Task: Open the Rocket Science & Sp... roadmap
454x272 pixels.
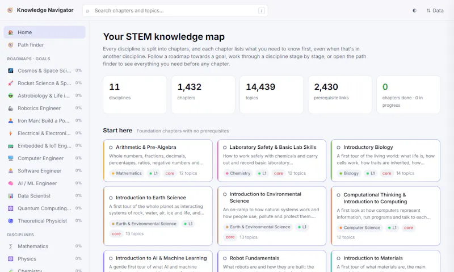Action: pyautogui.click(x=44, y=83)
